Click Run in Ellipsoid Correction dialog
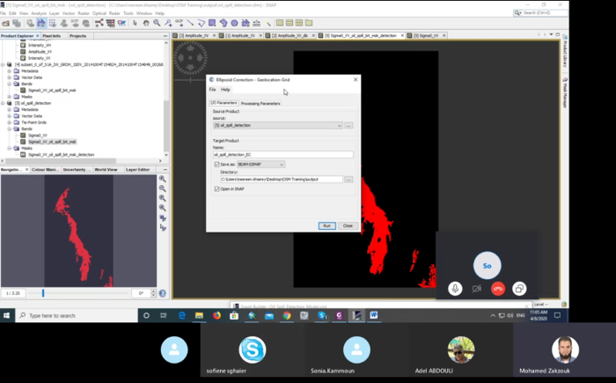616x383 pixels. (326, 225)
